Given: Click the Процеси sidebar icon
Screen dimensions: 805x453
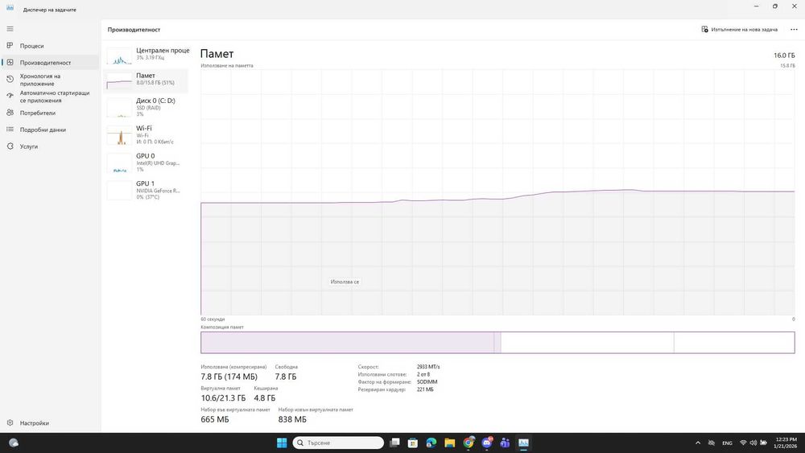Looking at the screenshot, I should [10, 46].
